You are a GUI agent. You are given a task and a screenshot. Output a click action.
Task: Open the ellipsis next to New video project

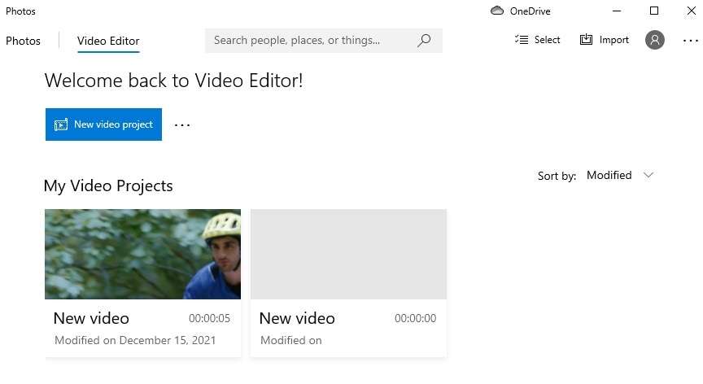click(x=182, y=125)
